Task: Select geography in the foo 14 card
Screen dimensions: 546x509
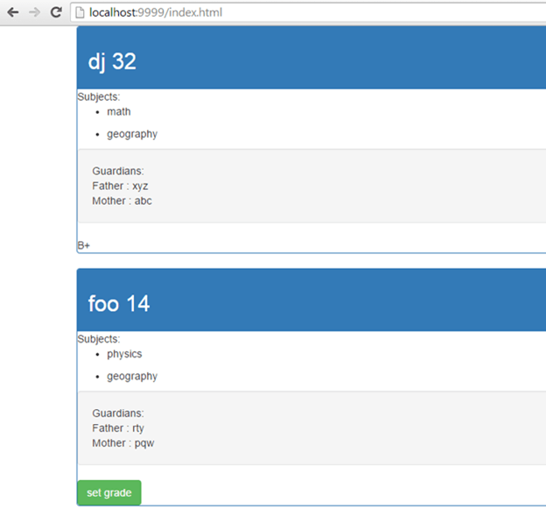Action: pyautogui.click(x=132, y=376)
